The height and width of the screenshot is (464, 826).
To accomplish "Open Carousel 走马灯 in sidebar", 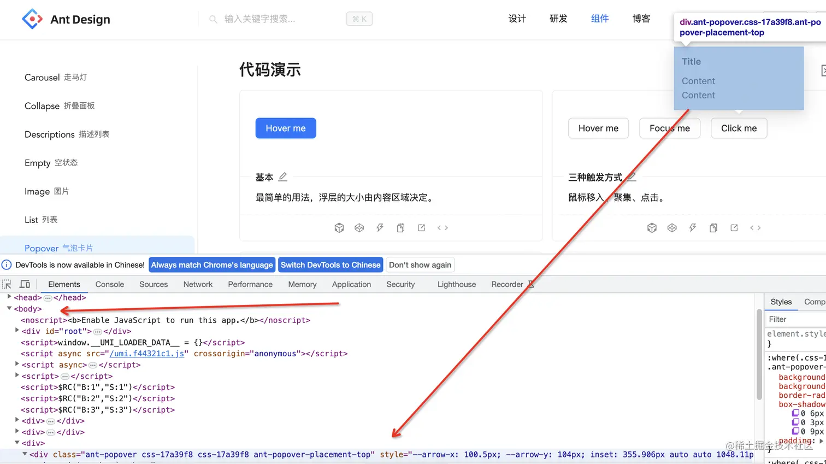I will pyautogui.click(x=56, y=77).
